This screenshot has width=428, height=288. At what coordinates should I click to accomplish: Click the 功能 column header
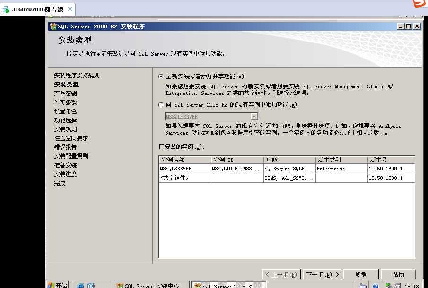point(289,160)
